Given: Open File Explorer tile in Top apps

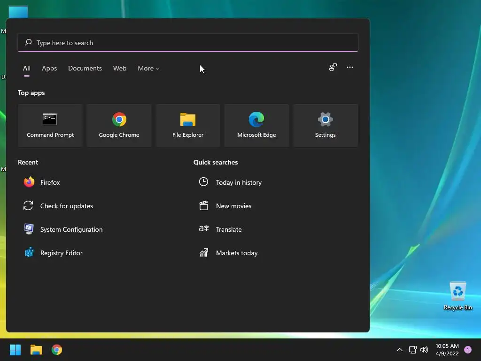Looking at the screenshot, I should pyautogui.click(x=188, y=126).
